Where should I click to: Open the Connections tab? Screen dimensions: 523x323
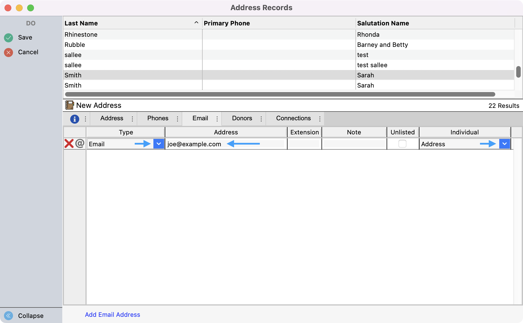point(293,118)
